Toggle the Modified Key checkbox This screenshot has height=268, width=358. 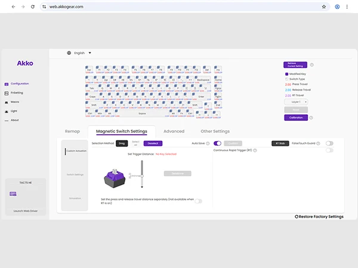coord(287,74)
